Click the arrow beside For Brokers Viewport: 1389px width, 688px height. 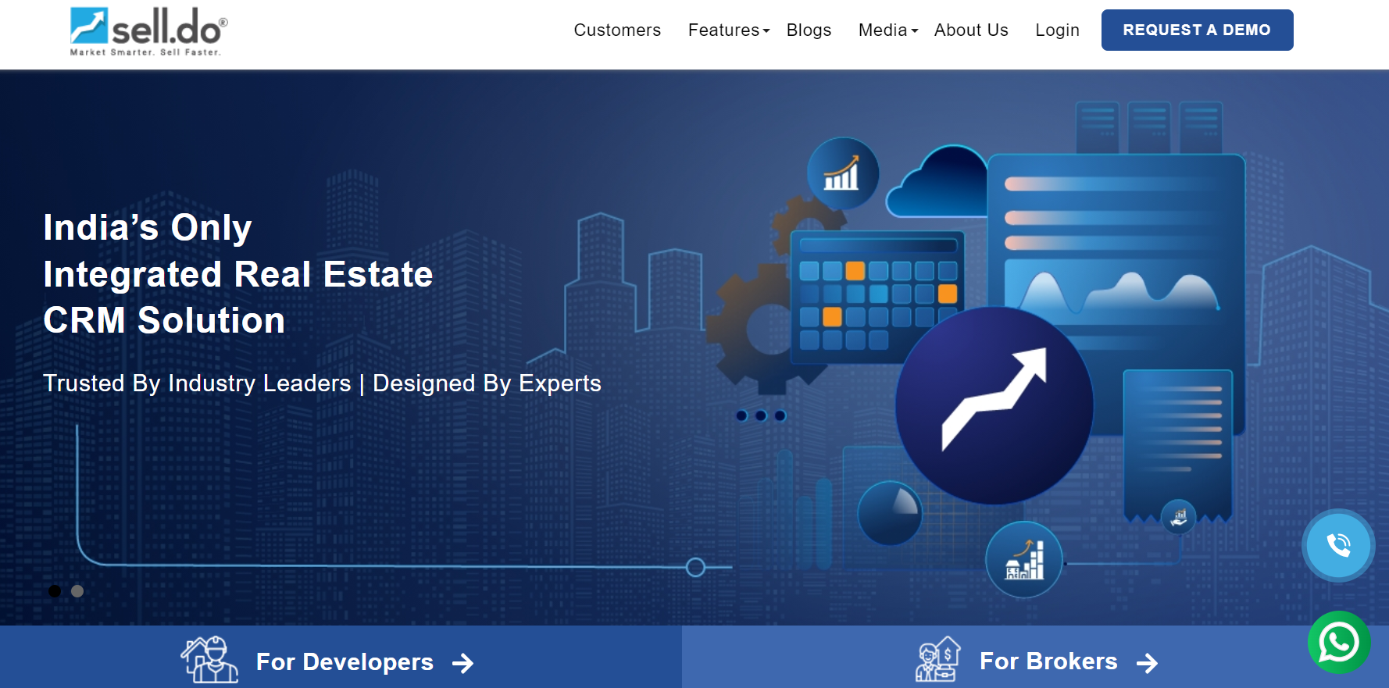[1147, 663]
